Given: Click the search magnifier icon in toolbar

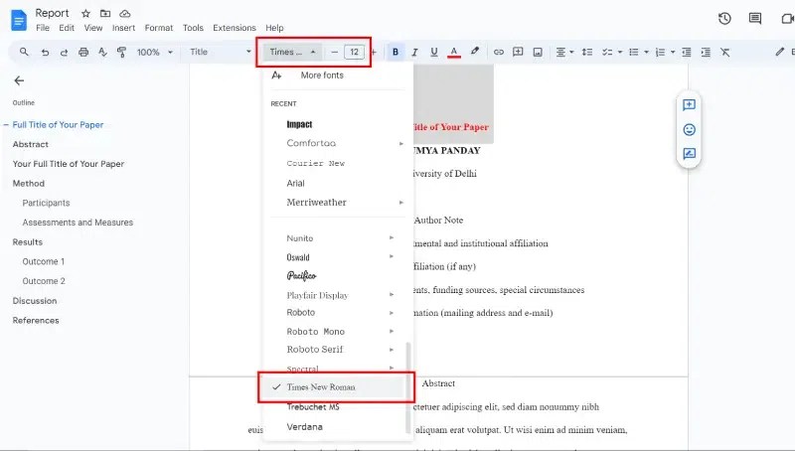Looking at the screenshot, I should tap(24, 52).
